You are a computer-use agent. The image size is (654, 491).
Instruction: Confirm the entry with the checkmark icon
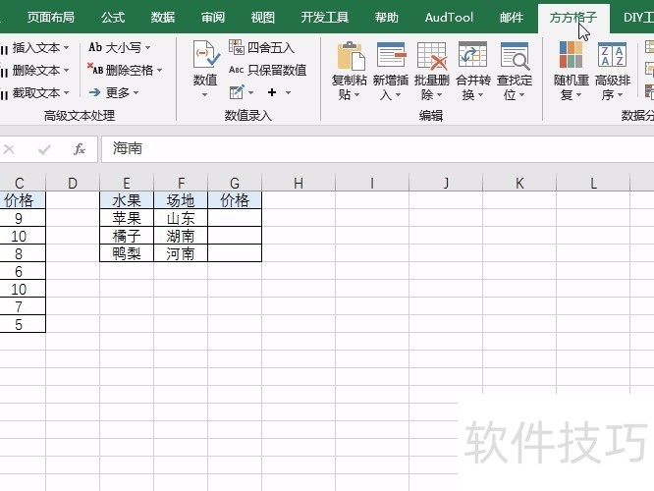tap(44, 149)
